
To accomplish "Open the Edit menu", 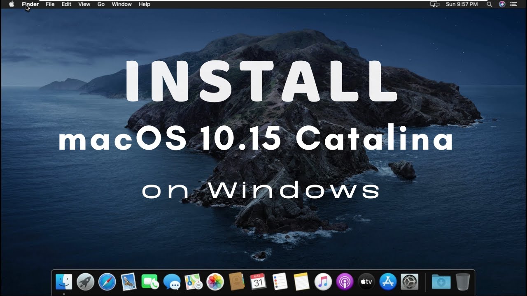I will pos(66,4).
